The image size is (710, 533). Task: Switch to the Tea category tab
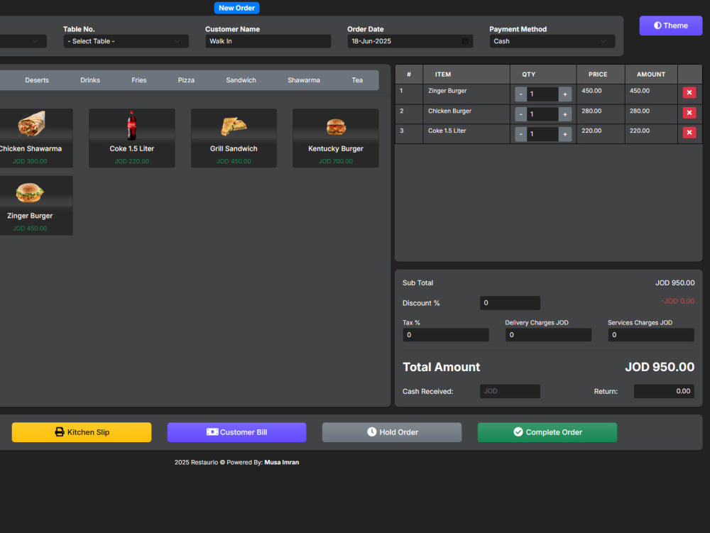[357, 80]
